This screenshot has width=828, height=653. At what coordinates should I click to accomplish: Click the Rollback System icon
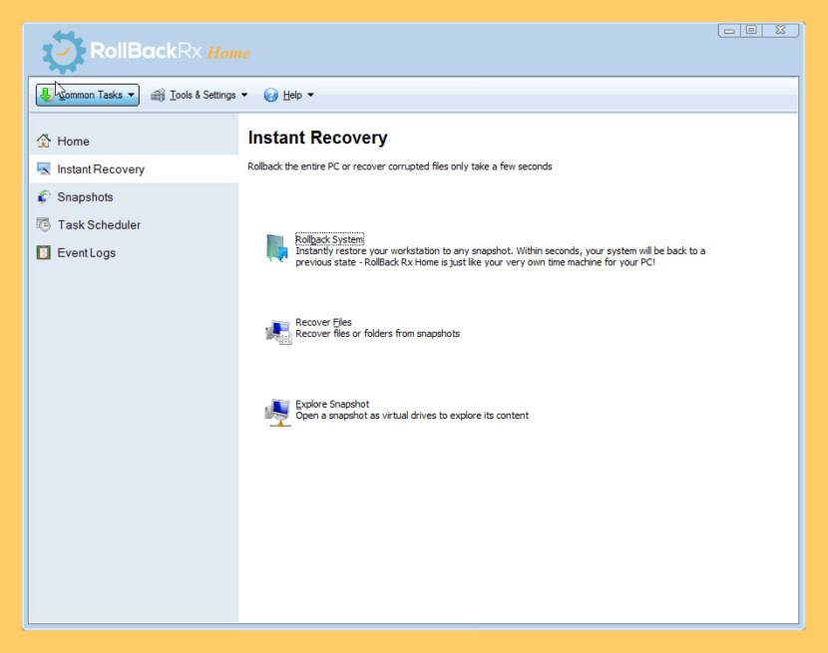(x=276, y=248)
